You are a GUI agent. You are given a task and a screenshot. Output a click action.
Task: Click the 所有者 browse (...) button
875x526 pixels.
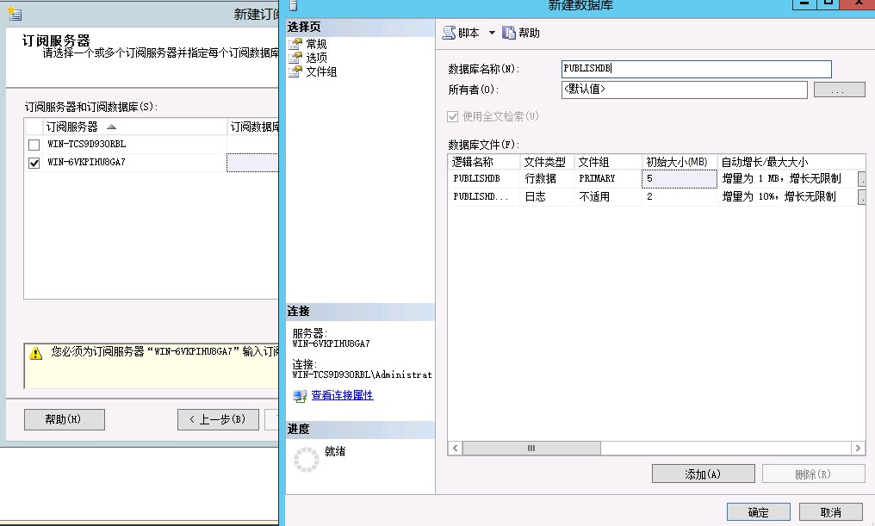coord(839,90)
